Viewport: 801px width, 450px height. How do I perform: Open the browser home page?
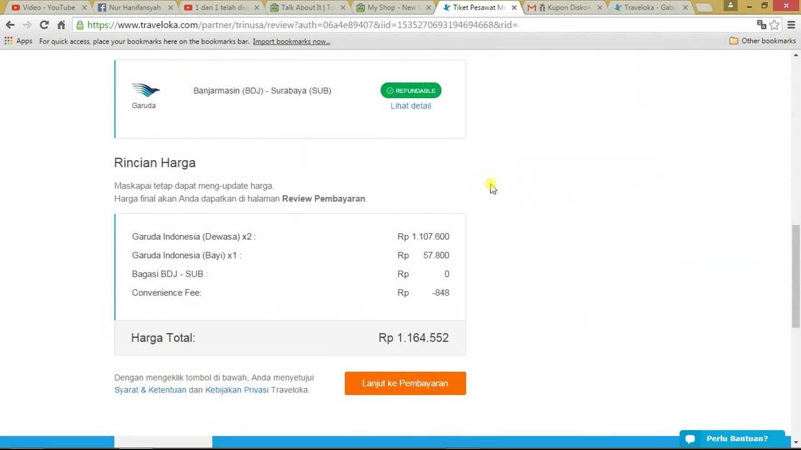click(x=61, y=25)
